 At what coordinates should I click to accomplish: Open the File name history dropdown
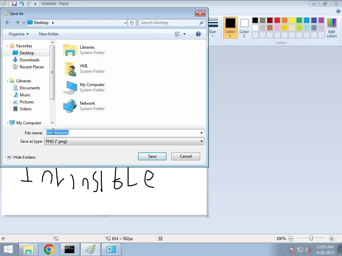[x=201, y=133]
